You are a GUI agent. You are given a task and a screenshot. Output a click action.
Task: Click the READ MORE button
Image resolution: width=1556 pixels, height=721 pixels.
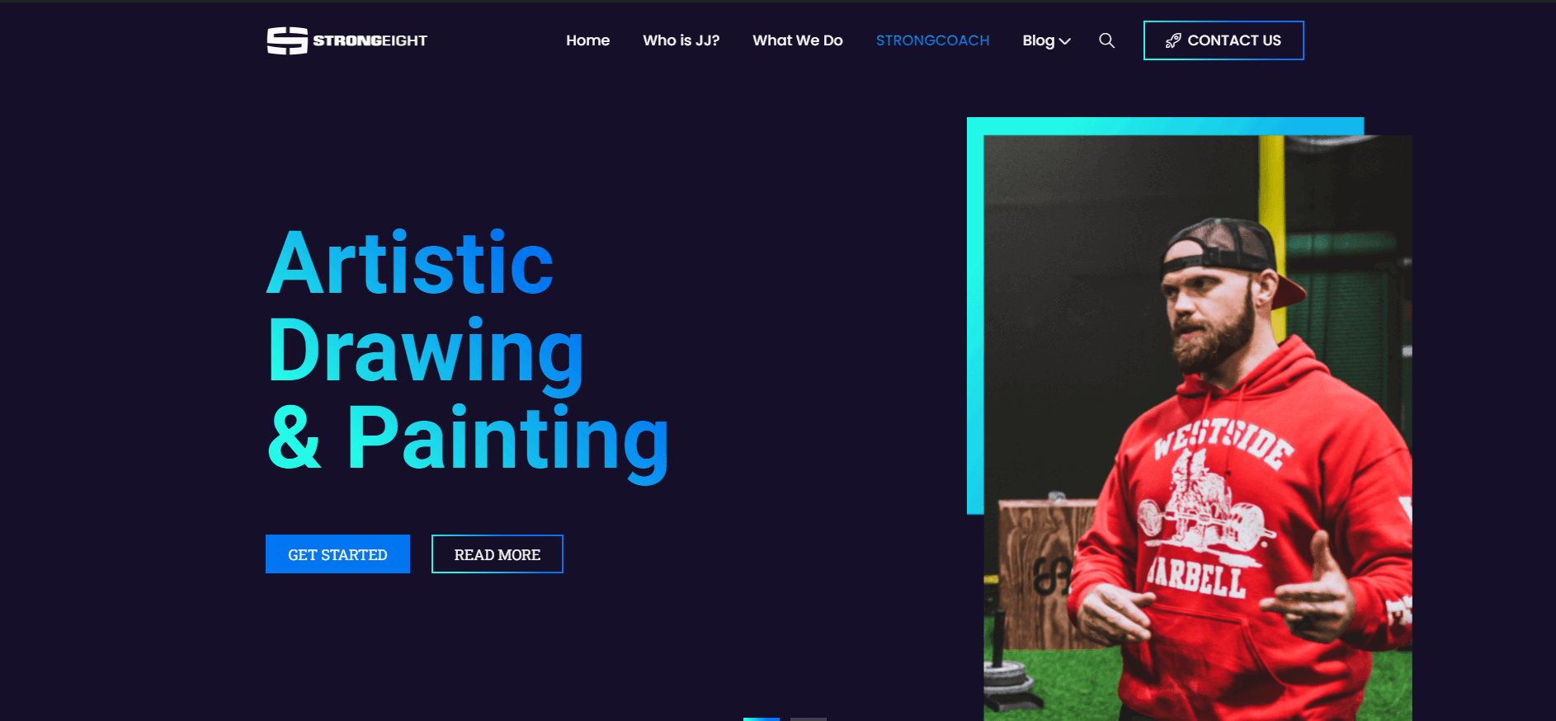pyautogui.click(x=497, y=554)
